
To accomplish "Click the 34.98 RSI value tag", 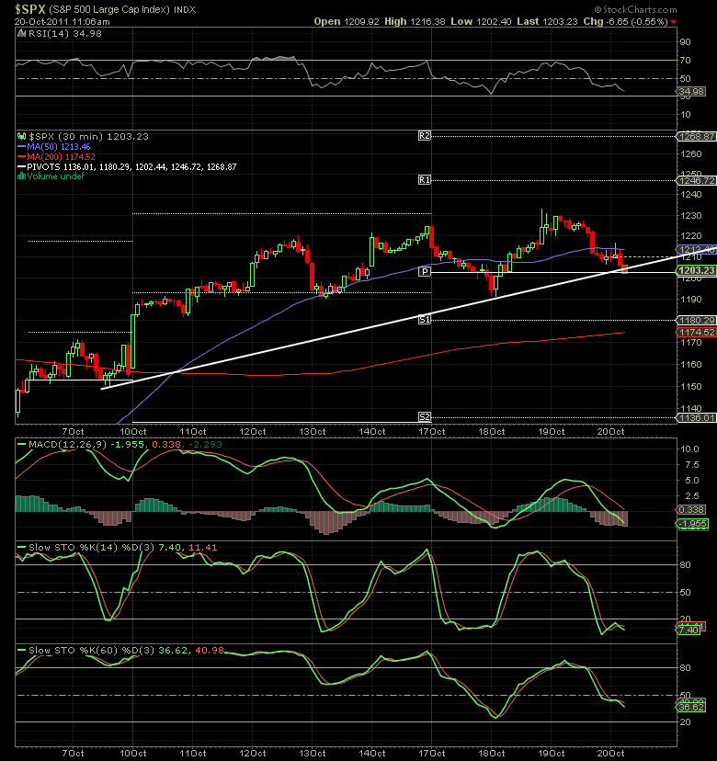I will (x=691, y=91).
